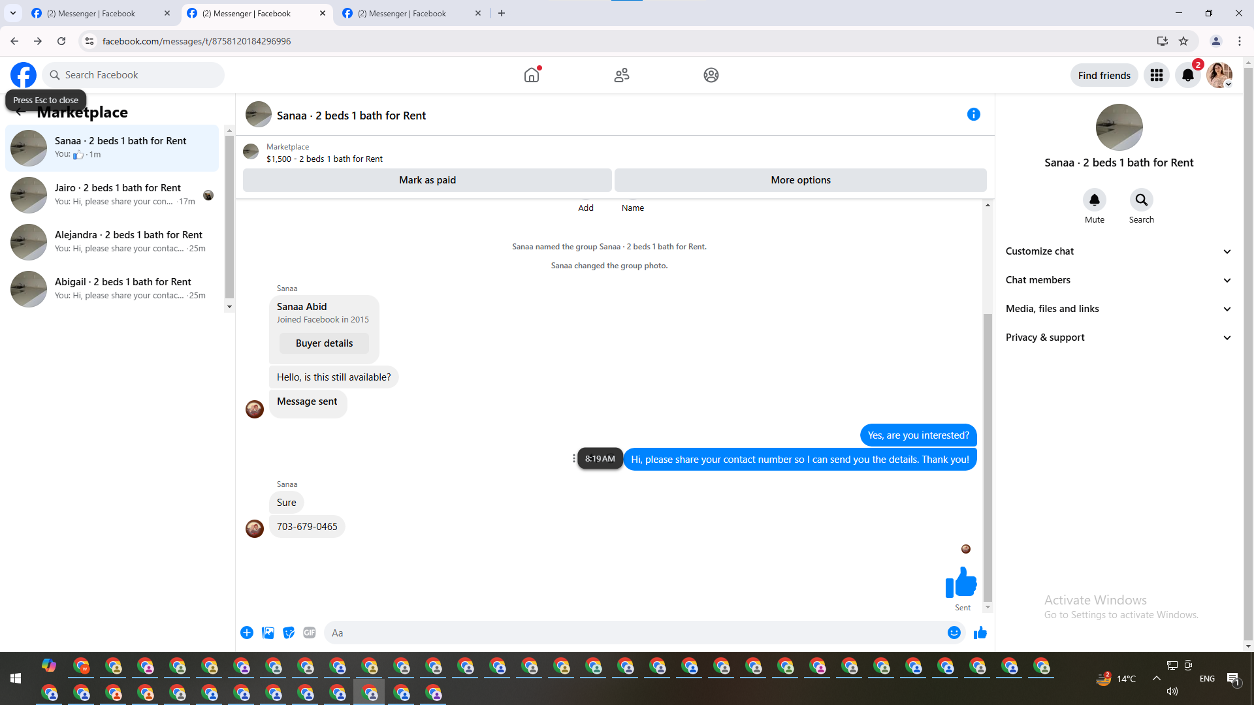This screenshot has height=705, width=1254.
Task: Click the "Yes, are you interested?" message
Action: pos(918,435)
